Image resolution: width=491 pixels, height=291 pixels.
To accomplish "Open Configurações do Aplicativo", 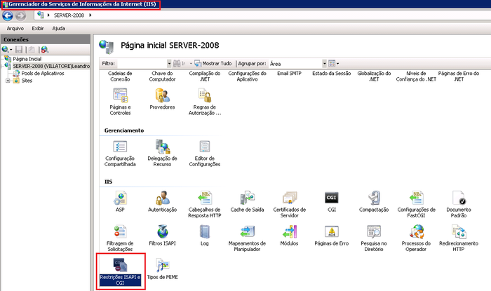I will coord(247,76).
